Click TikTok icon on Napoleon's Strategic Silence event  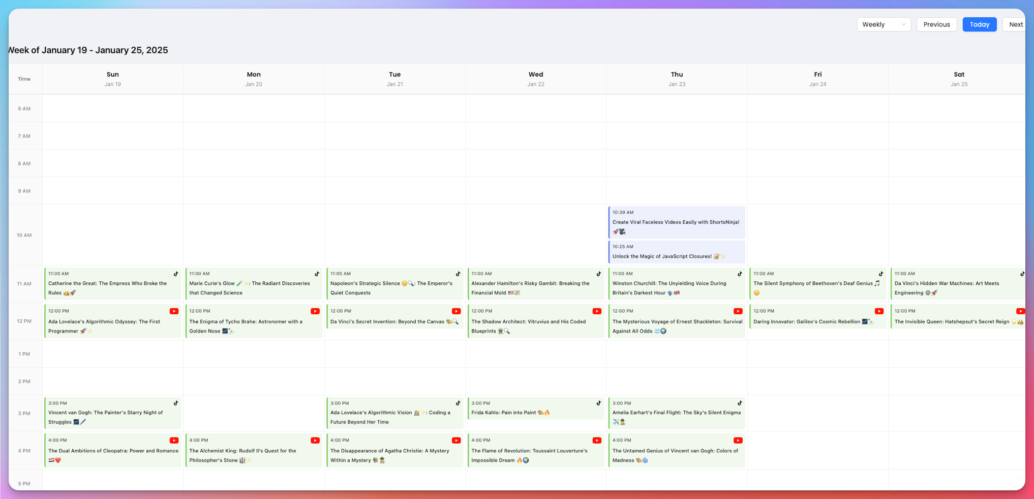click(458, 274)
